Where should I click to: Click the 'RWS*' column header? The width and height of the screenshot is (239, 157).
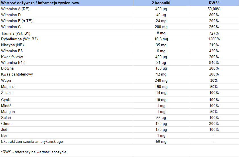[x=214, y=3]
